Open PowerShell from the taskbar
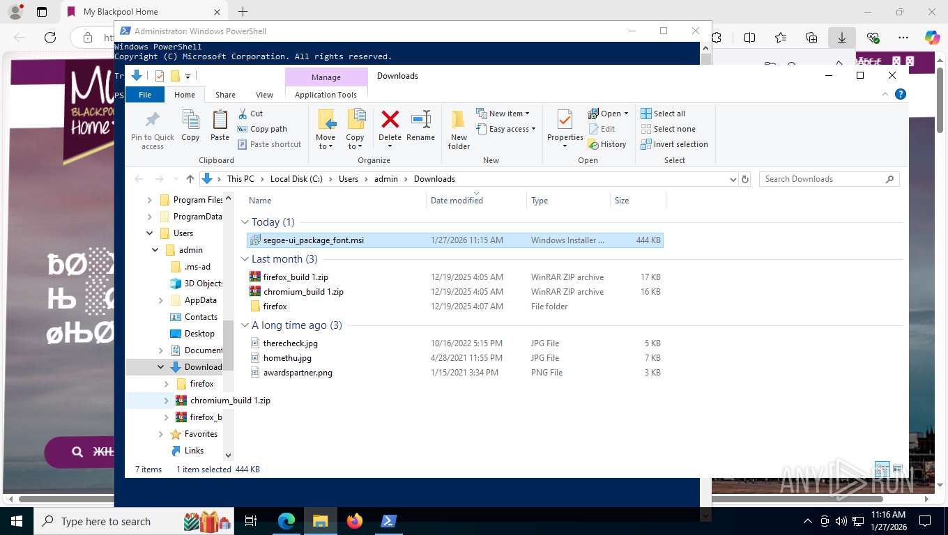Image resolution: width=948 pixels, height=535 pixels. pyautogui.click(x=389, y=521)
